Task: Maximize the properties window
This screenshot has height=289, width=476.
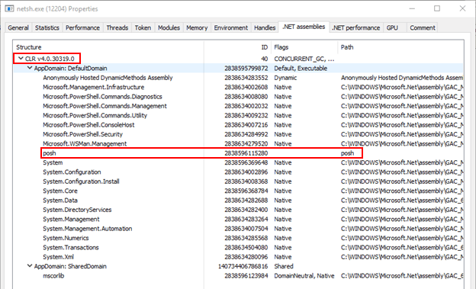Action: pyautogui.click(x=437, y=8)
